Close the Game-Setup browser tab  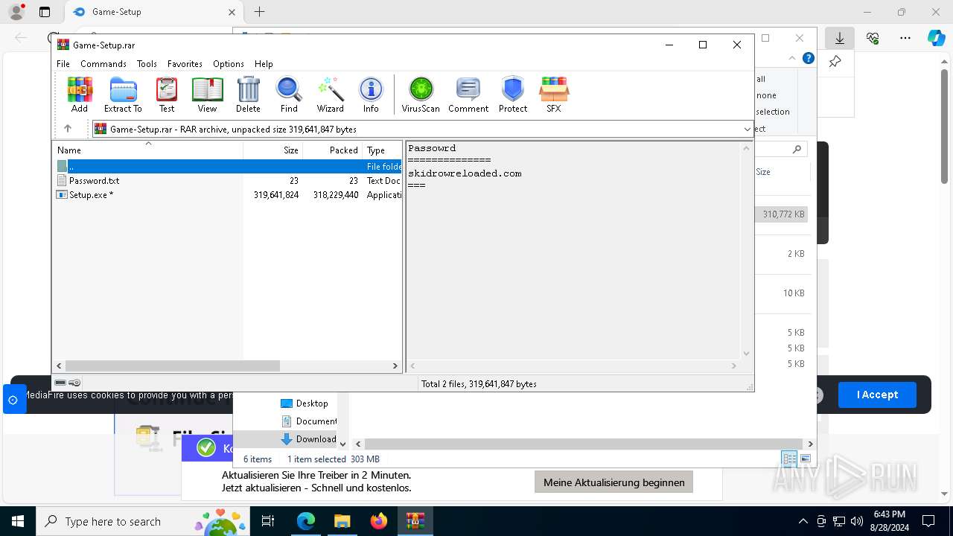pos(232,12)
